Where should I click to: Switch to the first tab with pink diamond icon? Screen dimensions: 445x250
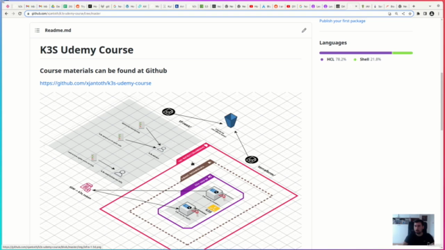[8, 6]
